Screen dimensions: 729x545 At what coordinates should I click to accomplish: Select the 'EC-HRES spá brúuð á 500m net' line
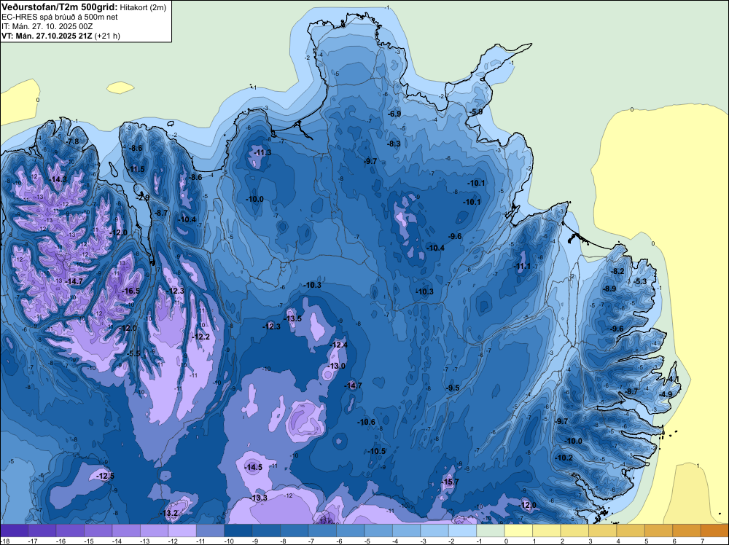click(x=60, y=17)
